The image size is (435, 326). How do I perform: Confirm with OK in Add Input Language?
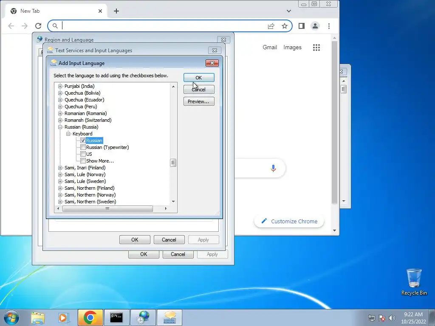click(199, 78)
